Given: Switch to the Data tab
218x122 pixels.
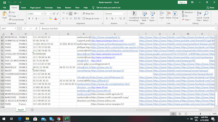Looking at the screenshot, I should click(59, 8).
